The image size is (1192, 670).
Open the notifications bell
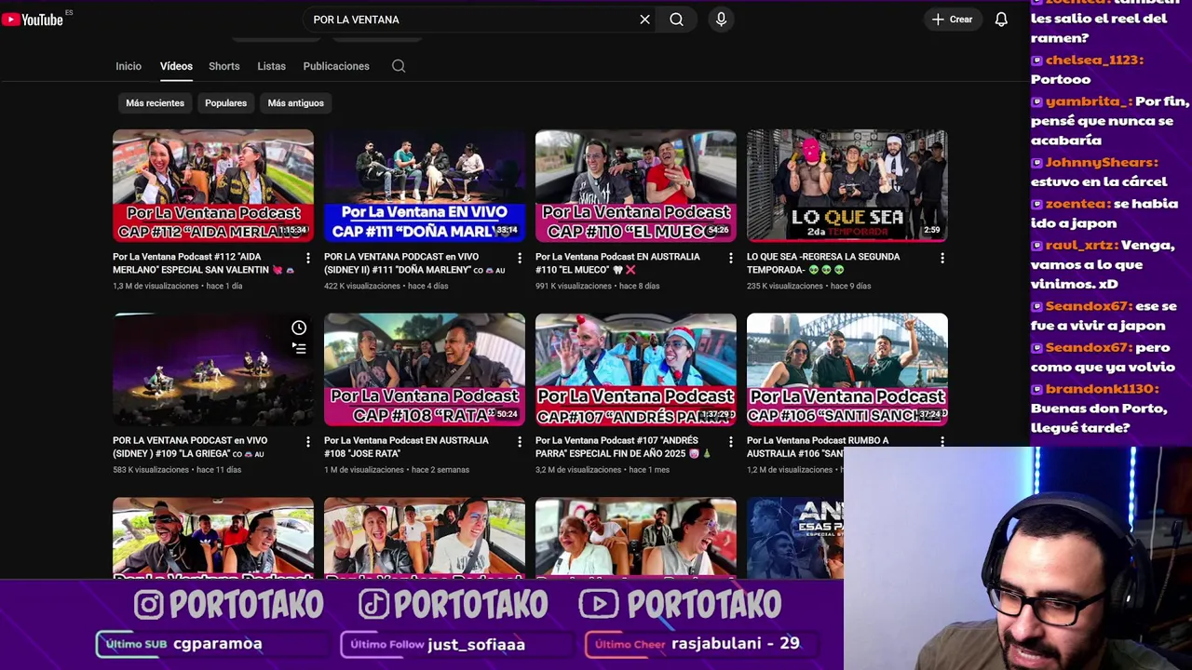(x=1001, y=20)
